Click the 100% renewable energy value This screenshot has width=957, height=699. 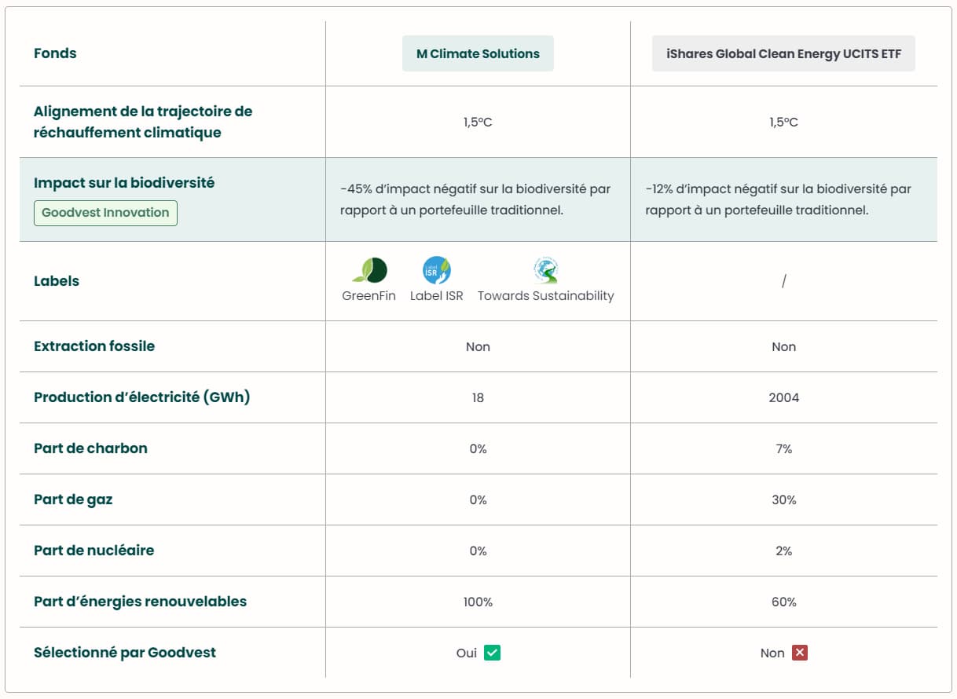pos(478,601)
